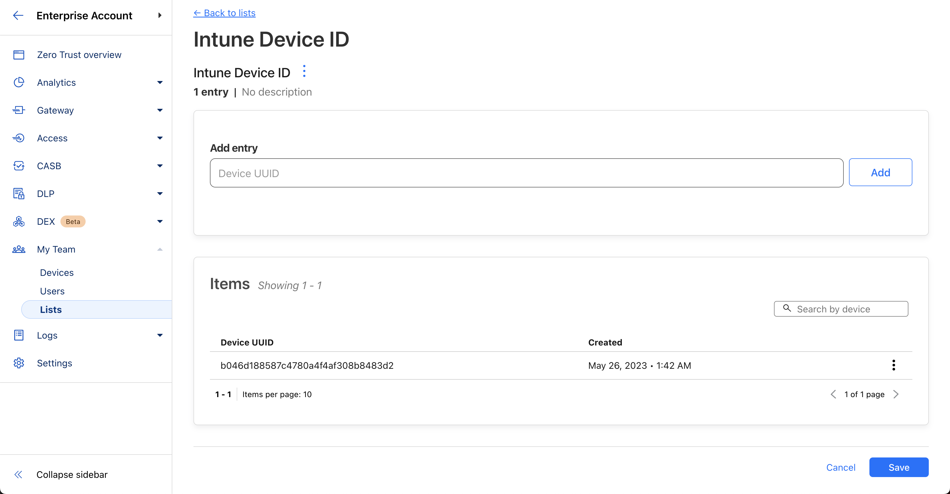
Task: Go to next page of items
Action: click(x=896, y=394)
